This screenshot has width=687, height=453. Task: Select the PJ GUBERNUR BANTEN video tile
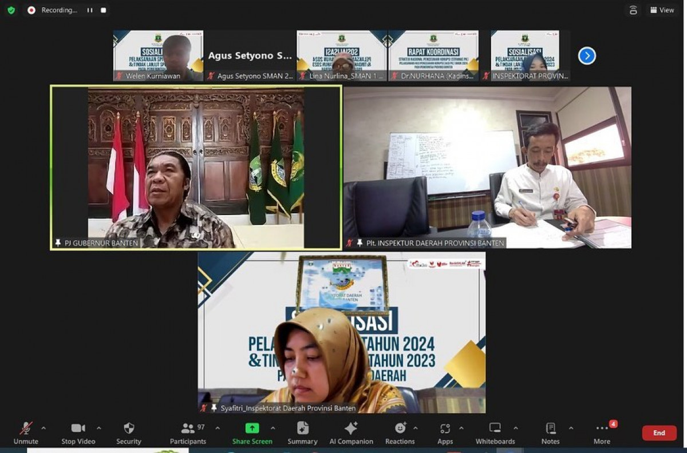pyautogui.click(x=195, y=166)
